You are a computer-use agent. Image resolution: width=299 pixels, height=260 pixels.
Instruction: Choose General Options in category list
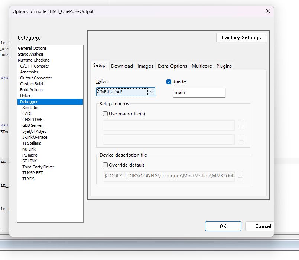(32, 48)
